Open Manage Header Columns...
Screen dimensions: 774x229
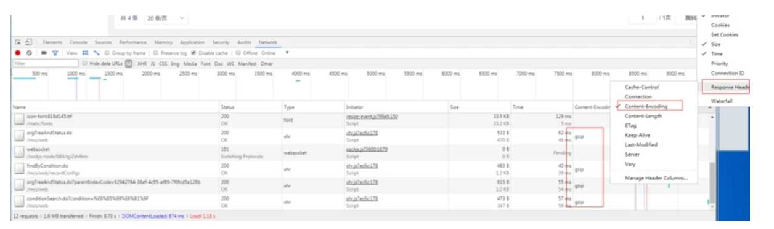click(656, 178)
